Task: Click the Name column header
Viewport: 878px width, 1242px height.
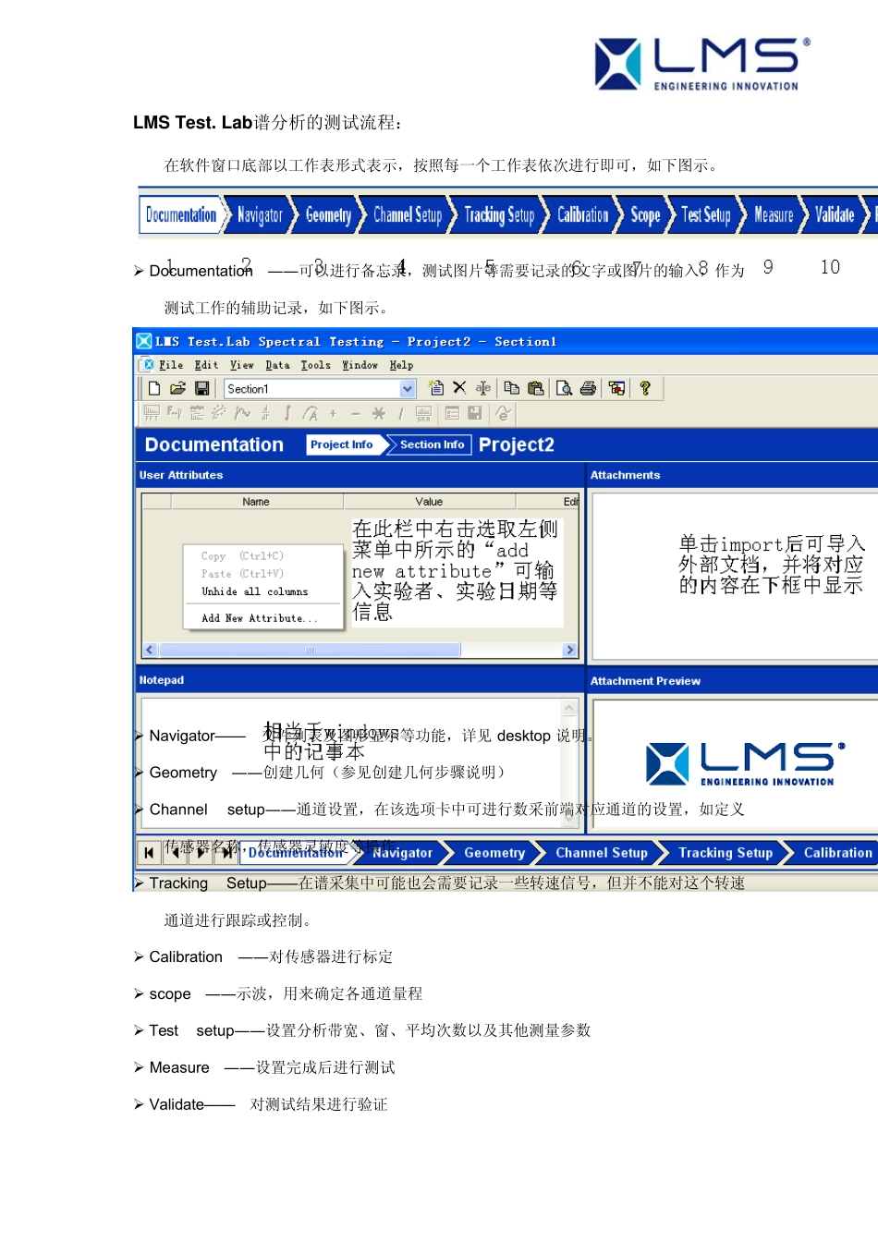Action: tap(256, 502)
